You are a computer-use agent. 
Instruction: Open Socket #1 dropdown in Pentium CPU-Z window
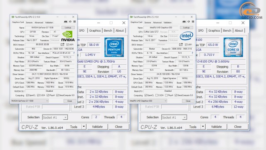55,117
